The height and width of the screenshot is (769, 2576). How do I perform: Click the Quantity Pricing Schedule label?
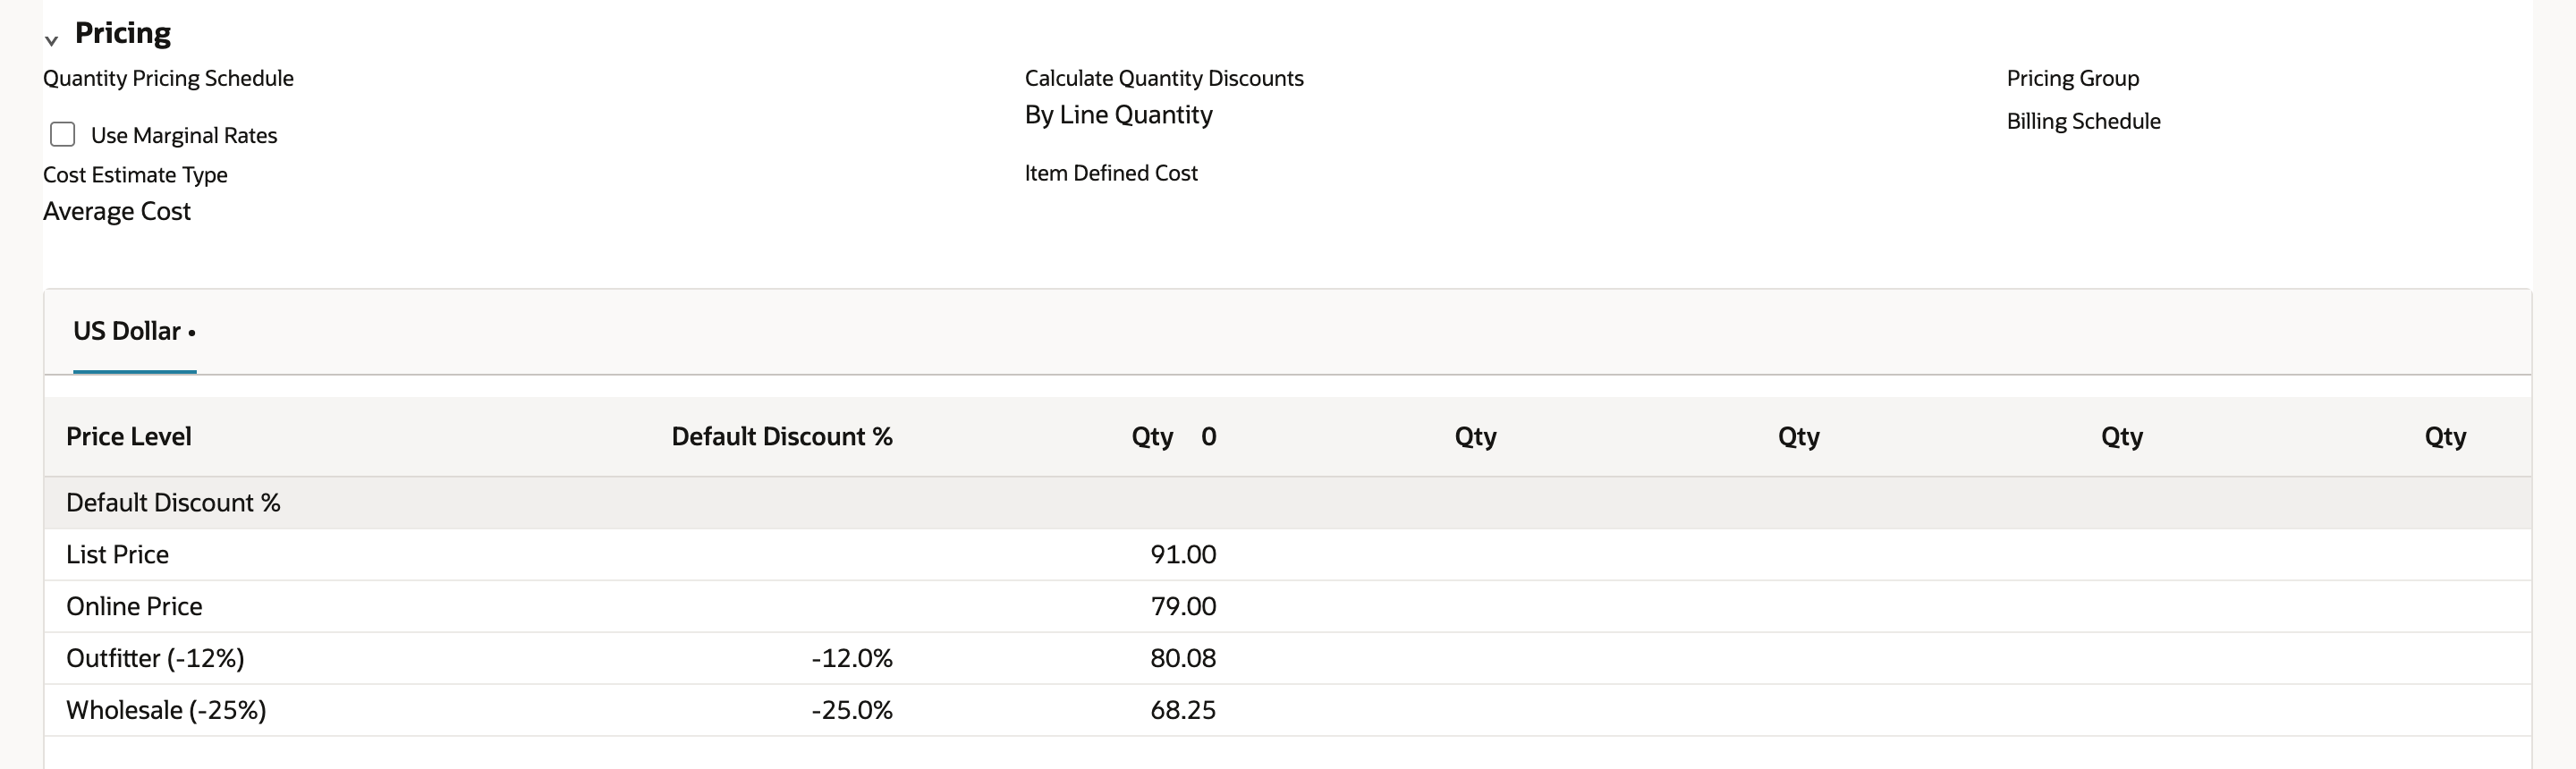168,78
